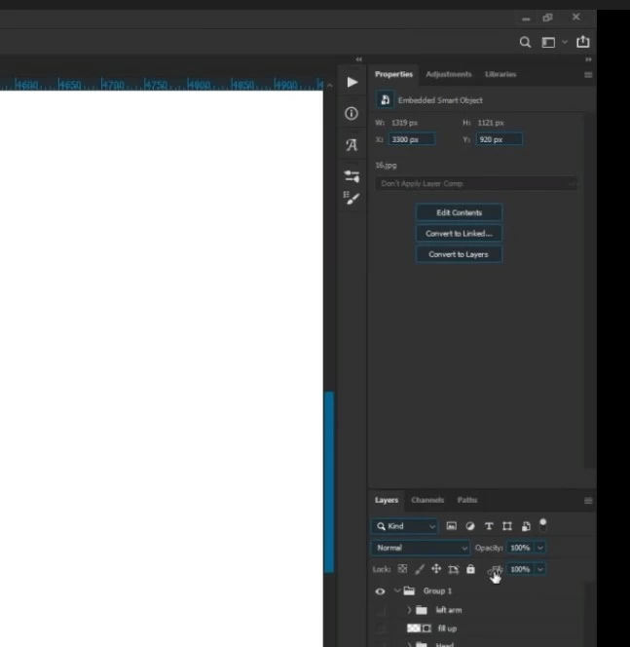
Task: Collapse the Group 1 chevron
Action: 397,590
